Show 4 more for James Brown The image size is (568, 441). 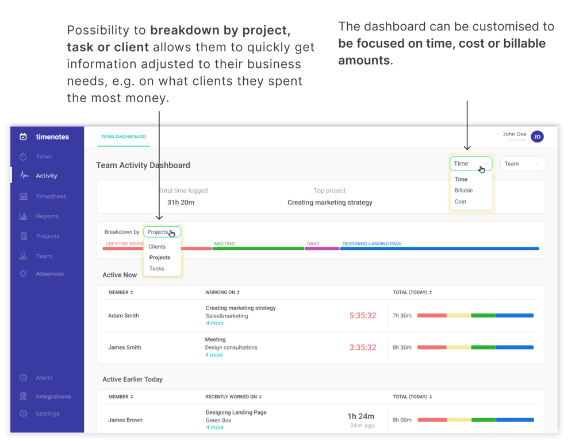coord(215,428)
